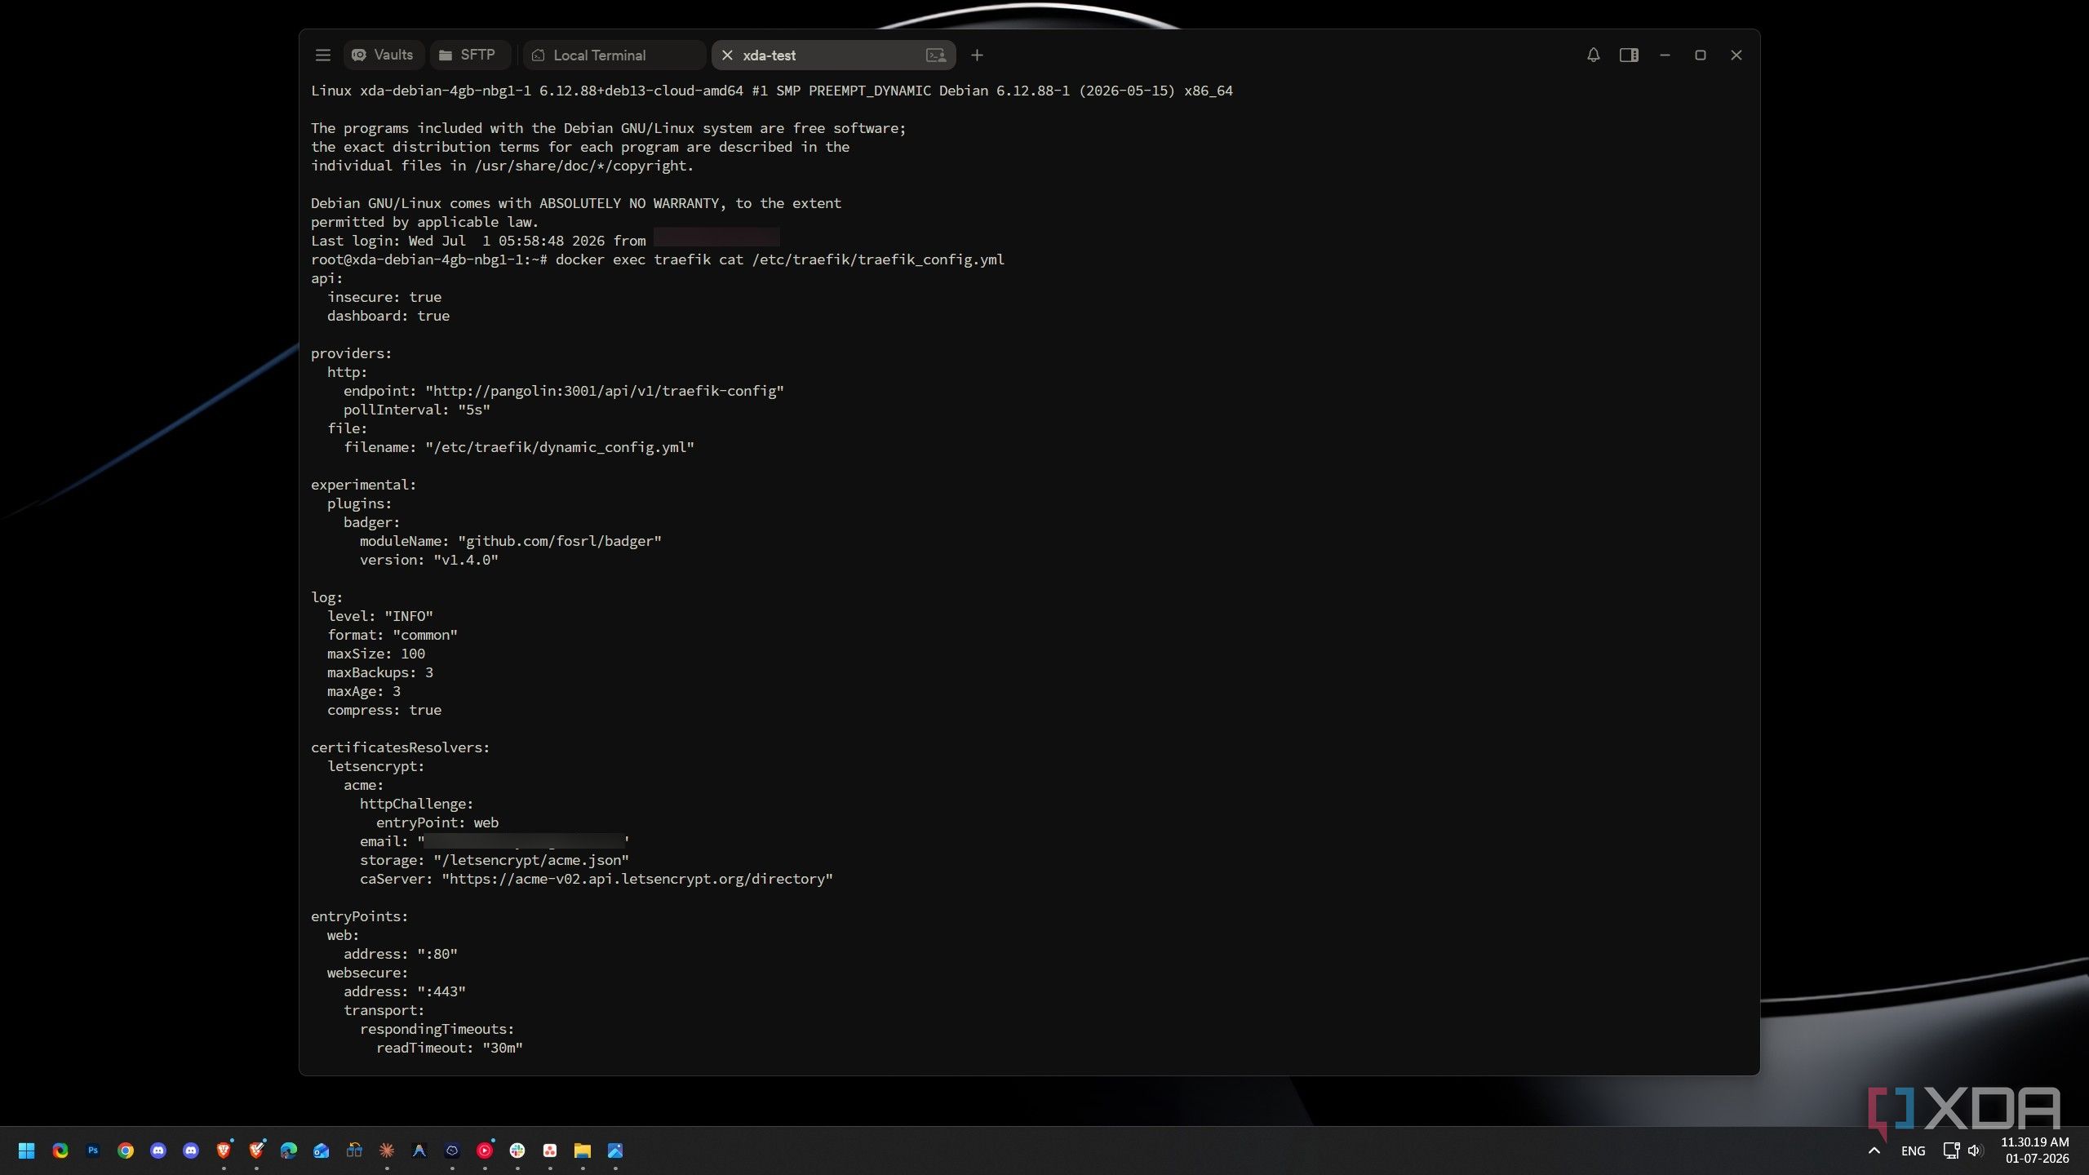
Task: Maximize the terminal window
Action: 1701,55
